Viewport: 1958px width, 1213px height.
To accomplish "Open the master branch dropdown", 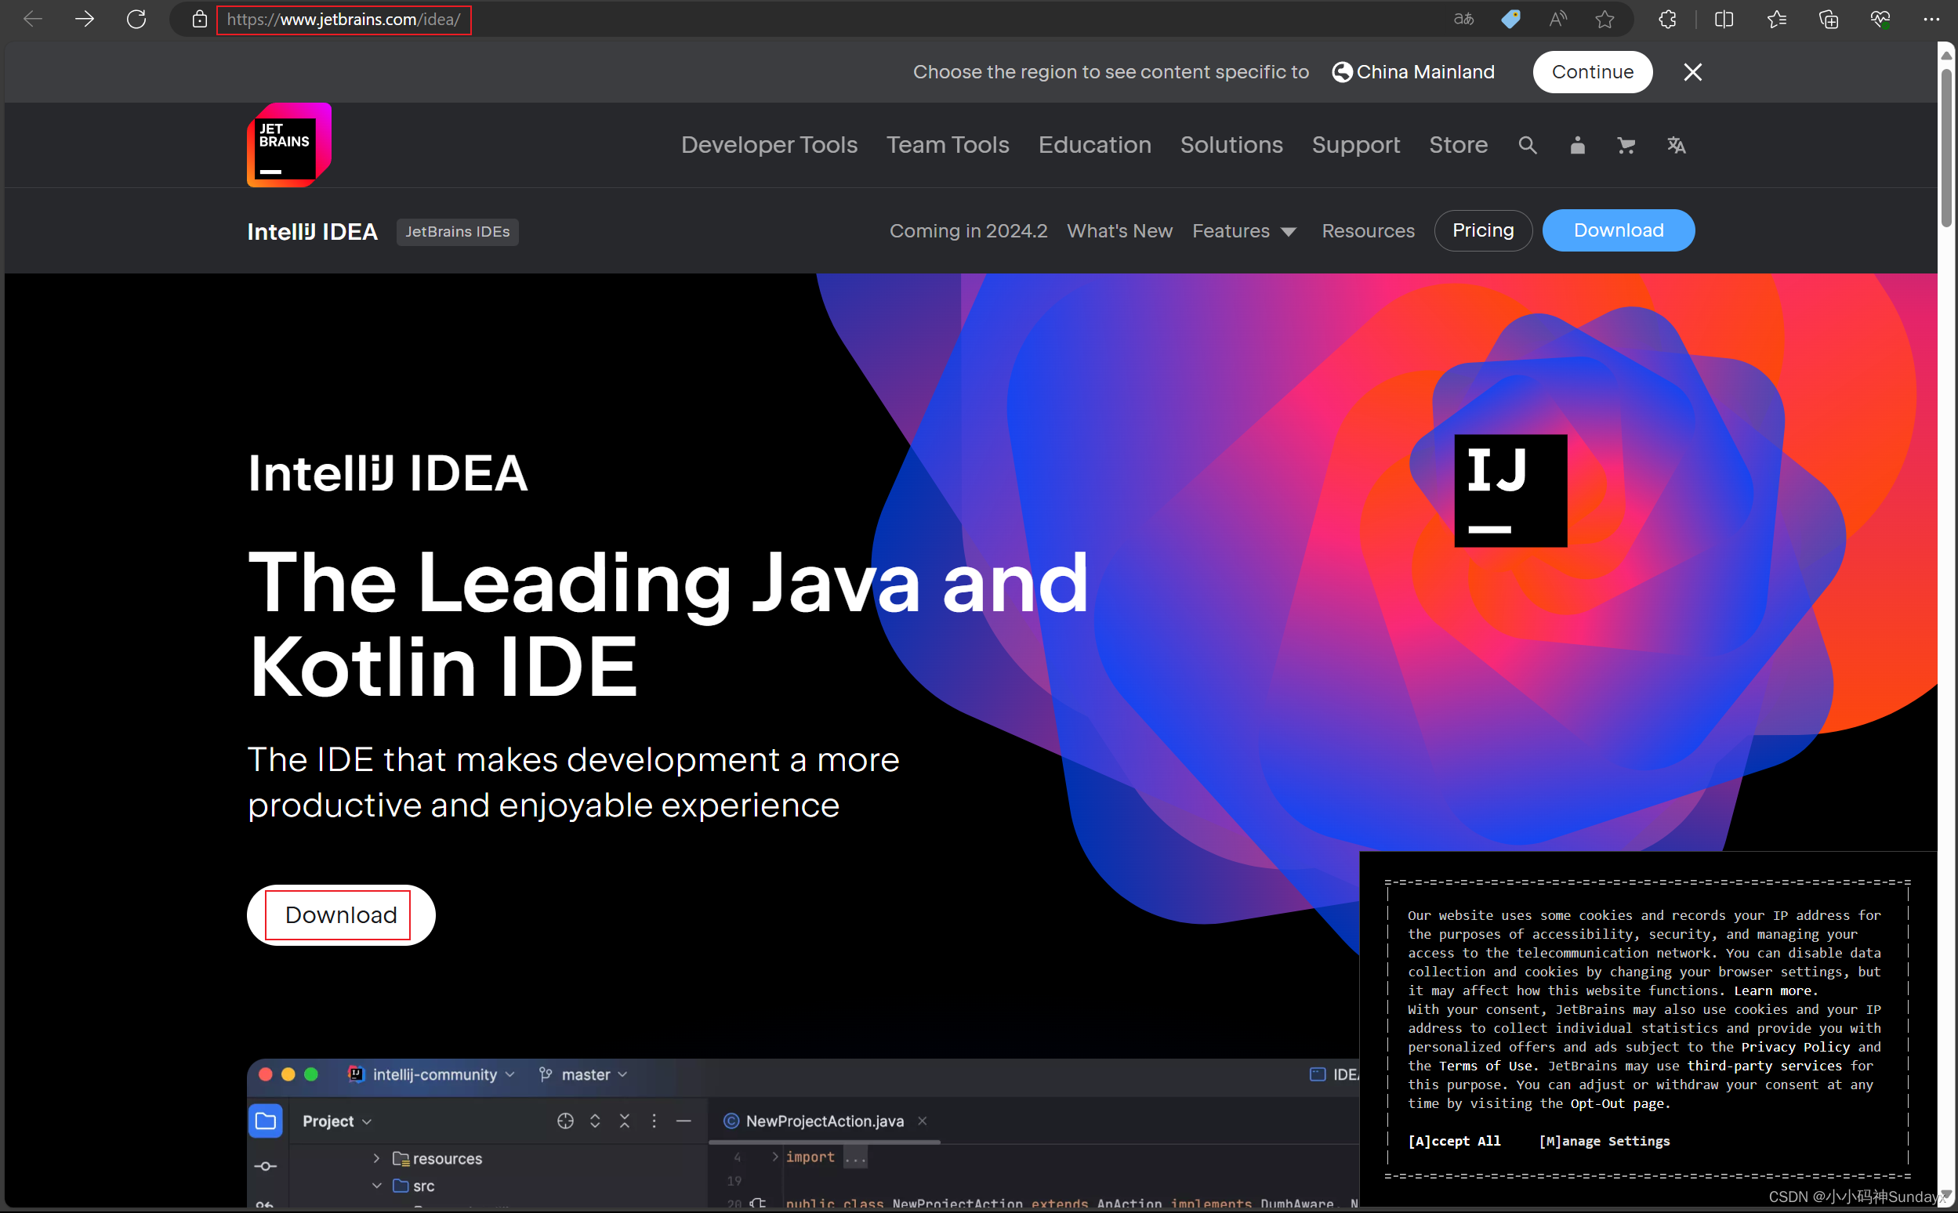I will click(583, 1074).
